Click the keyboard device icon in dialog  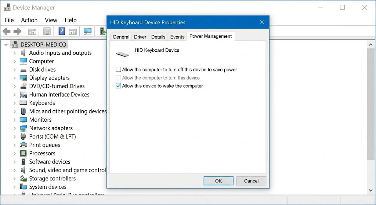[122, 54]
